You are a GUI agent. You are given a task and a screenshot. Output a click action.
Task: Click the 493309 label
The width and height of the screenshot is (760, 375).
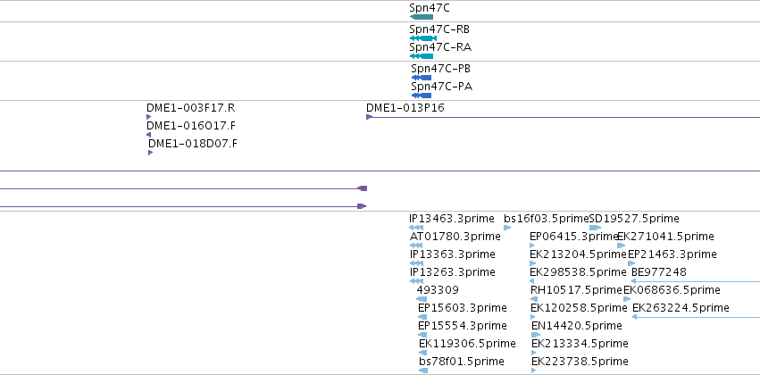click(x=438, y=289)
